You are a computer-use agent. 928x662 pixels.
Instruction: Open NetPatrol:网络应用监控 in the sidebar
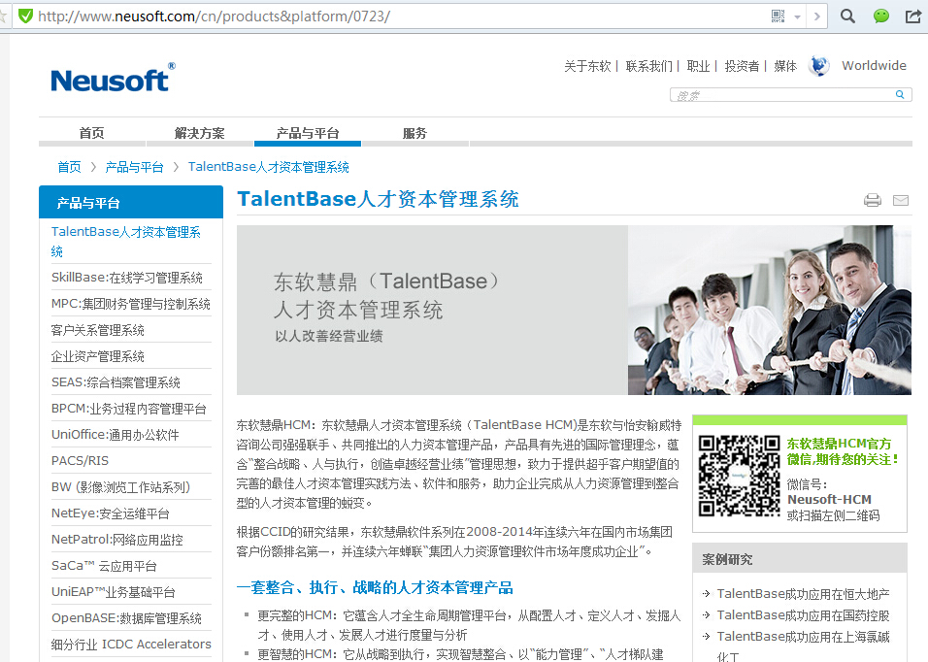pyautogui.click(x=117, y=540)
